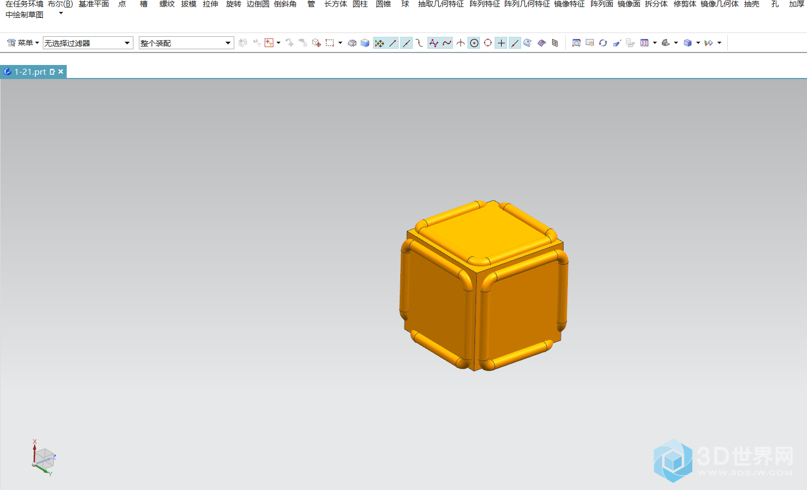Screen dimensions: 807x490
Task: Toggle Point on Face snap option
Action: click(x=528, y=43)
